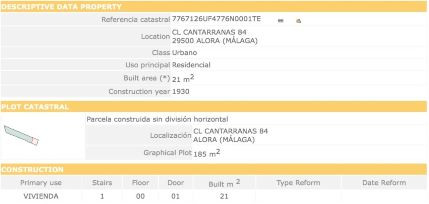Click the construction year 1930 value
Screen dimensions: 429x204
[x=181, y=91]
